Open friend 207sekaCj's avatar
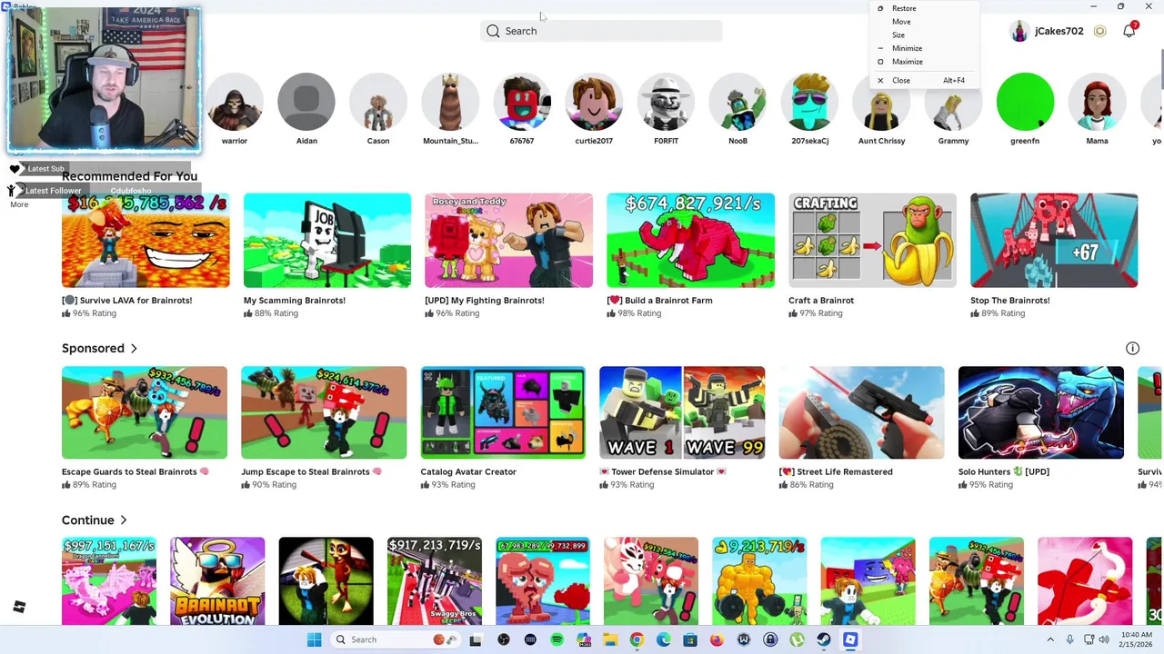 tap(809, 102)
